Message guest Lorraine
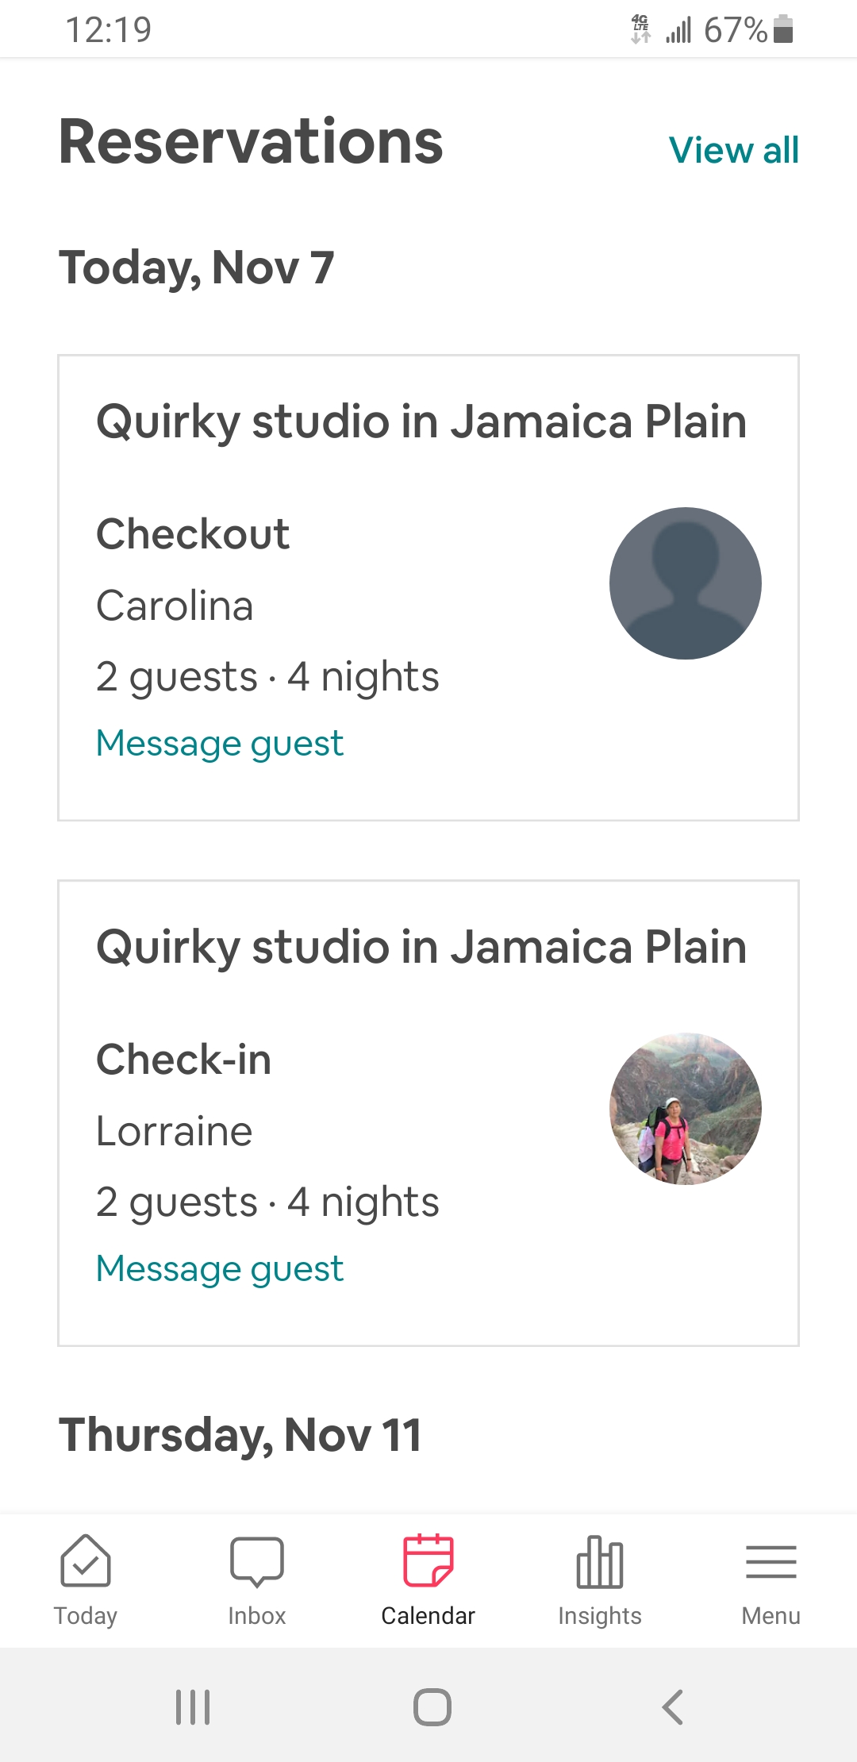 (x=220, y=1269)
